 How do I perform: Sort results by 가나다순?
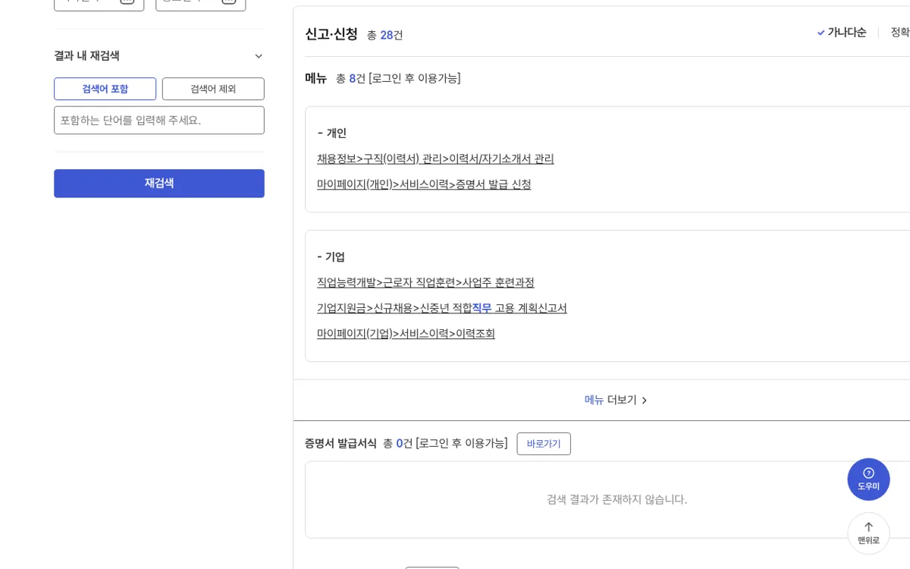[846, 33]
